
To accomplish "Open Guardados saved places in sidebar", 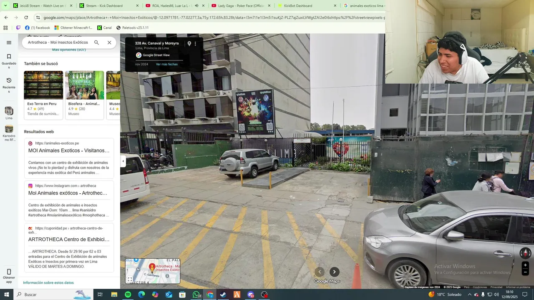I will (9, 61).
